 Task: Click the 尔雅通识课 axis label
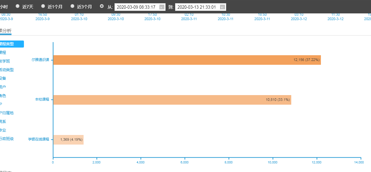(40, 60)
